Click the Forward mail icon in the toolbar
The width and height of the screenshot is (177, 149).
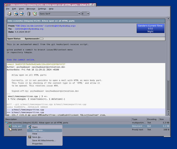pos(22,14)
